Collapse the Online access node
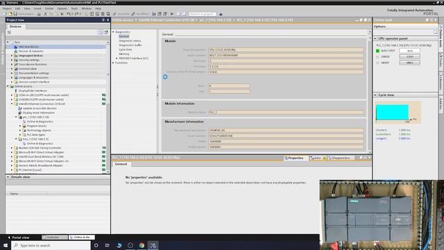Screen dimensions: 444x250 pos(8,86)
